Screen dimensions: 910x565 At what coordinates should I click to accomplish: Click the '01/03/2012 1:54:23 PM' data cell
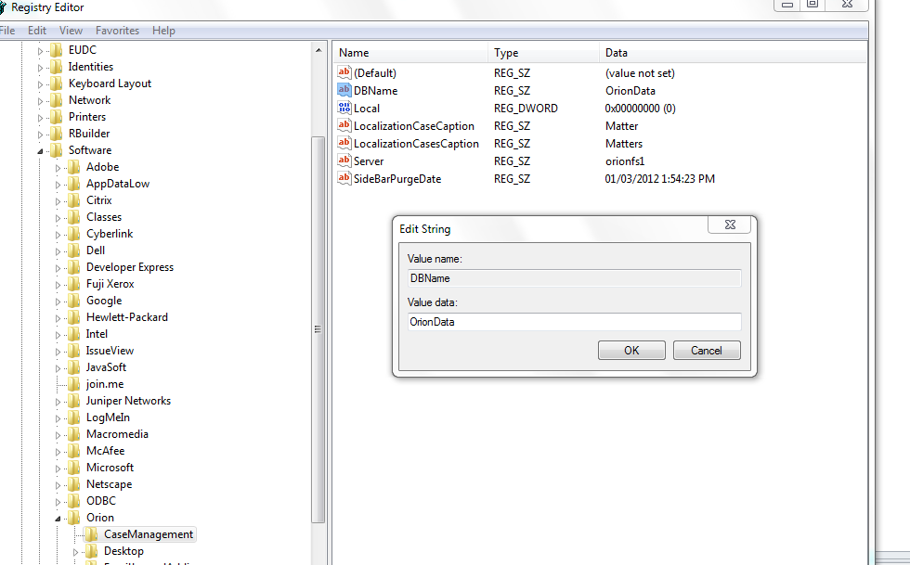pyautogui.click(x=660, y=179)
